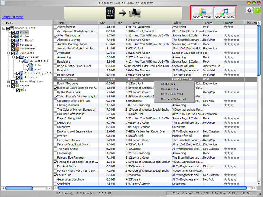Open help with the green question mark icon
Viewport: 263px width, 197px height.
[257, 10]
